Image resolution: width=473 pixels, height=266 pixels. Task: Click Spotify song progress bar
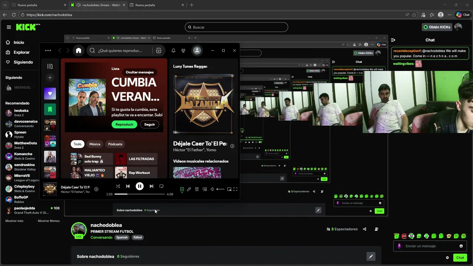click(140, 194)
